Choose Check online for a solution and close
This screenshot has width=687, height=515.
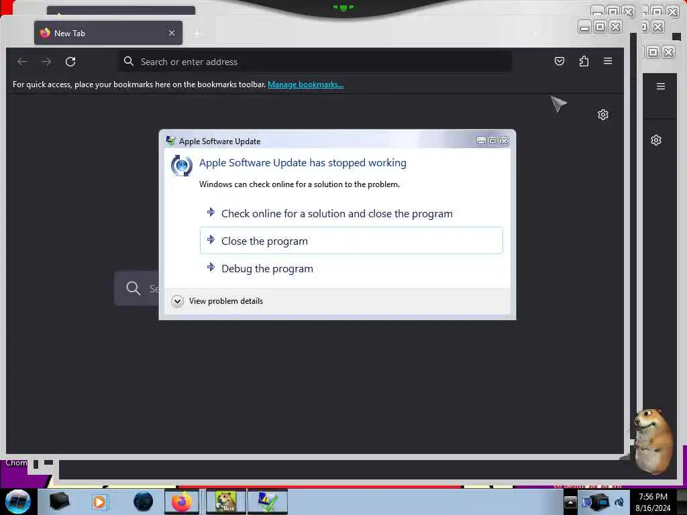[x=351, y=213]
